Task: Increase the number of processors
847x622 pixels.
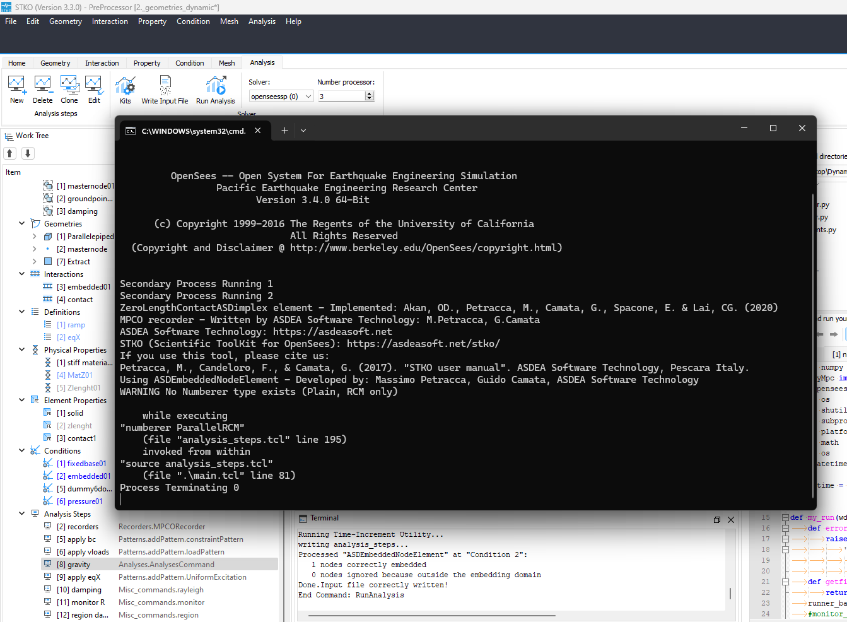Action: pyautogui.click(x=370, y=94)
